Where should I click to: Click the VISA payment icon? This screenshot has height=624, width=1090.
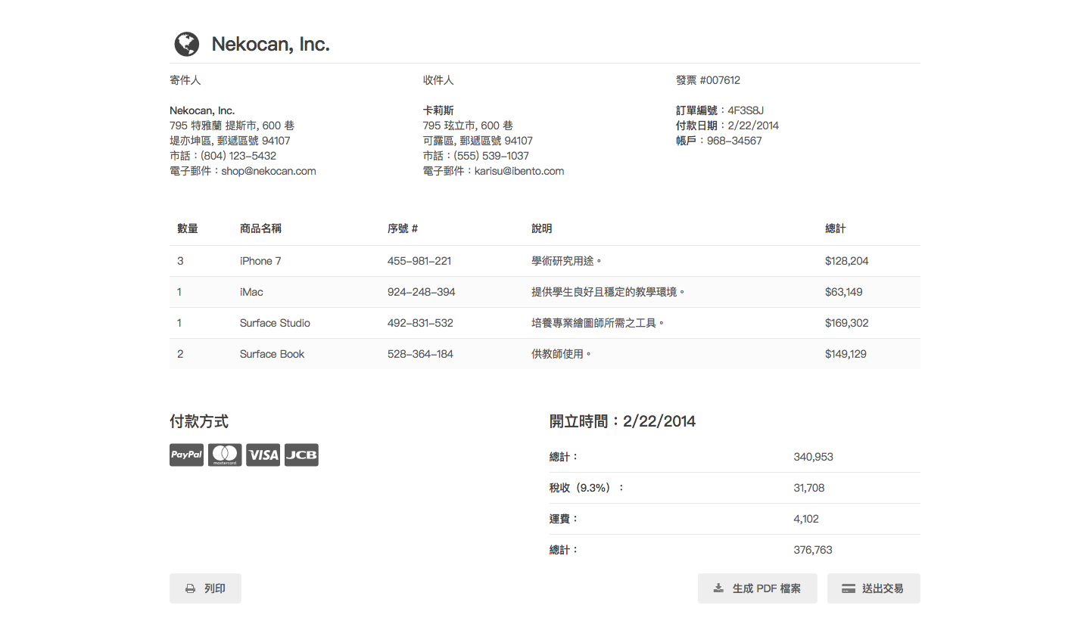click(263, 455)
